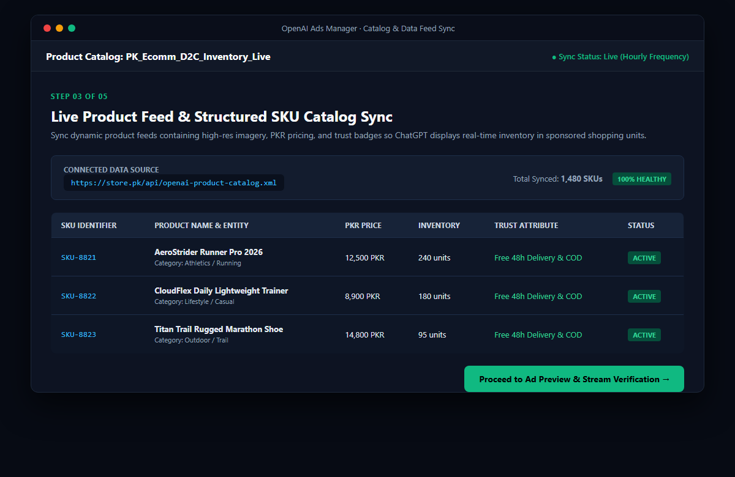Image resolution: width=735 pixels, height=477 pixels.
Task: Open SKU-8823 identifier link
Action: coord(78,335)
